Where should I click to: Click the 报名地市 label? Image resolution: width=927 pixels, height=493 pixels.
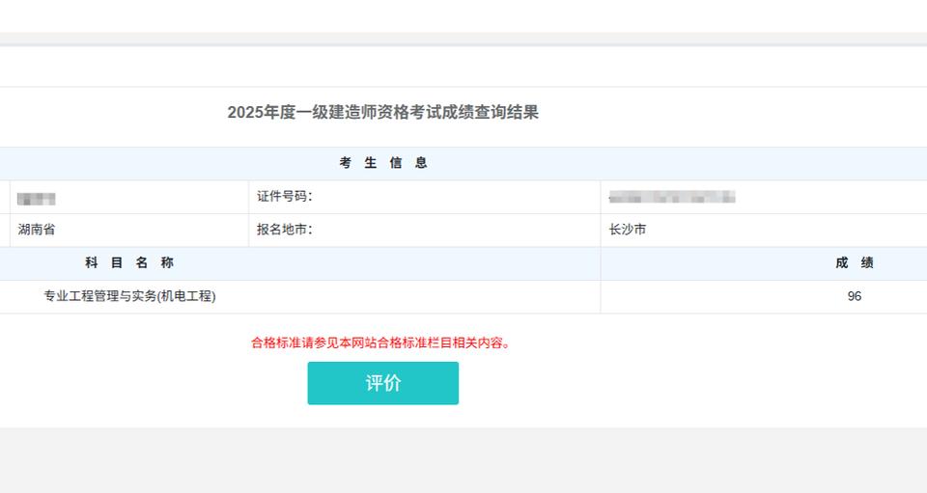click(284, 230)
